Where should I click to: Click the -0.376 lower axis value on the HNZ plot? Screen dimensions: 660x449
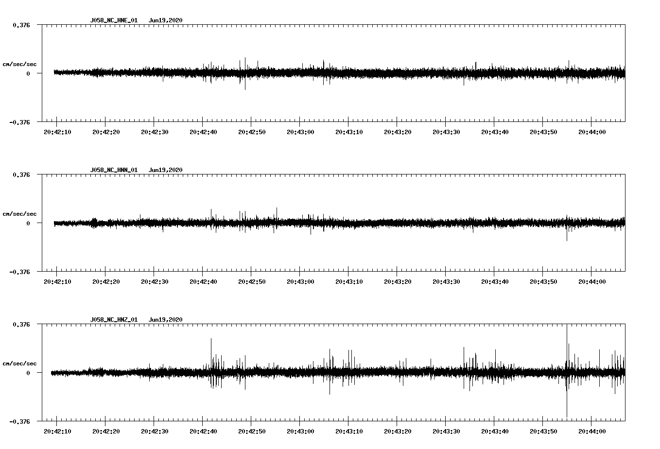tap(19, 422)
